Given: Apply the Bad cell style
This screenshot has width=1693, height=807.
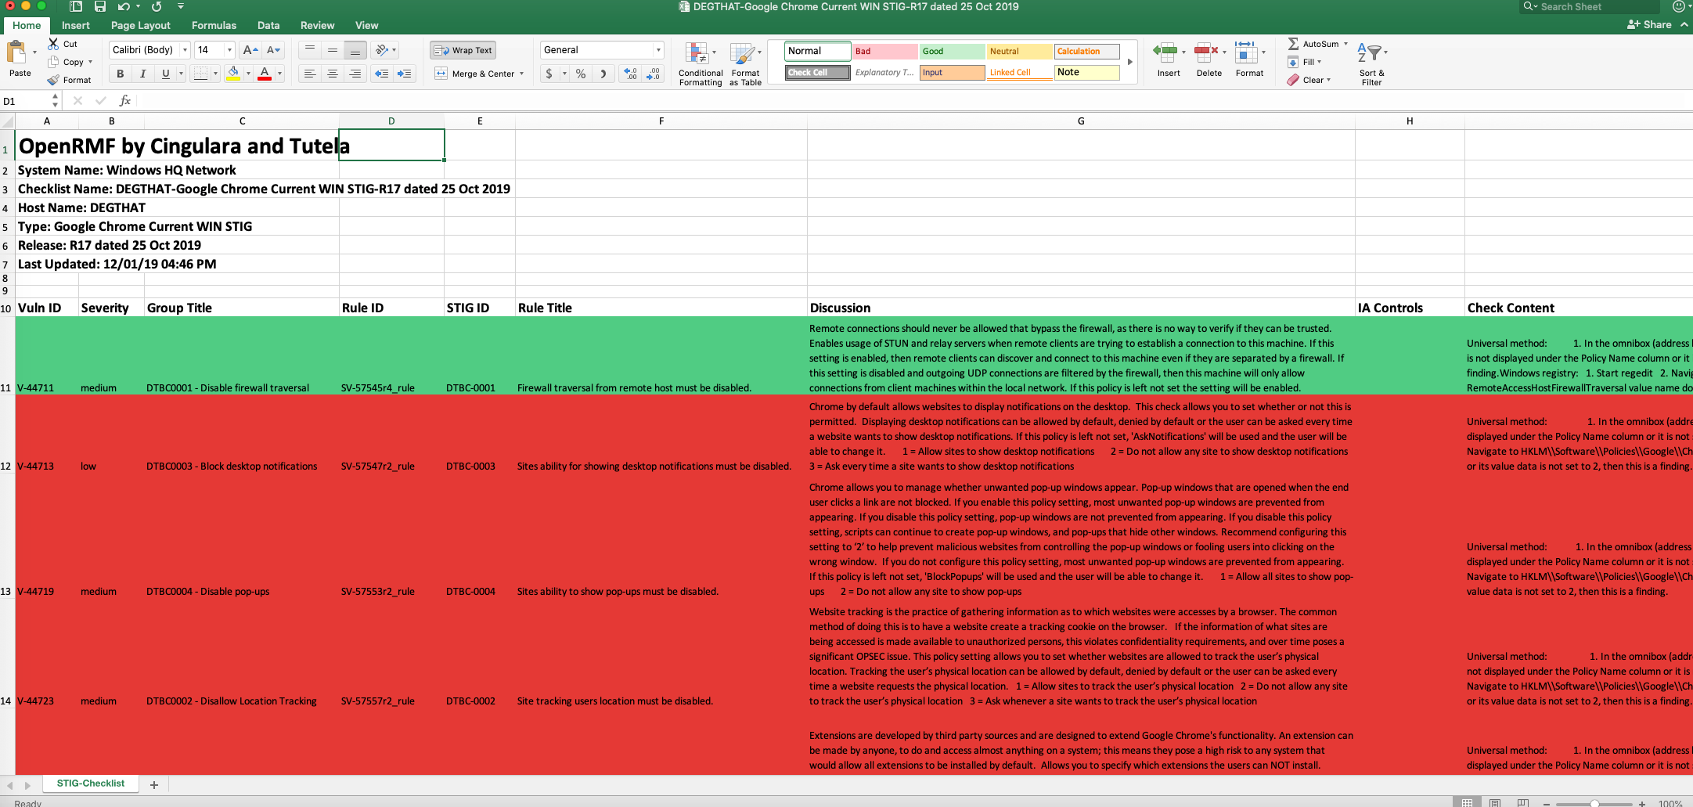Looking at the screenshot, I should point(884,51).
